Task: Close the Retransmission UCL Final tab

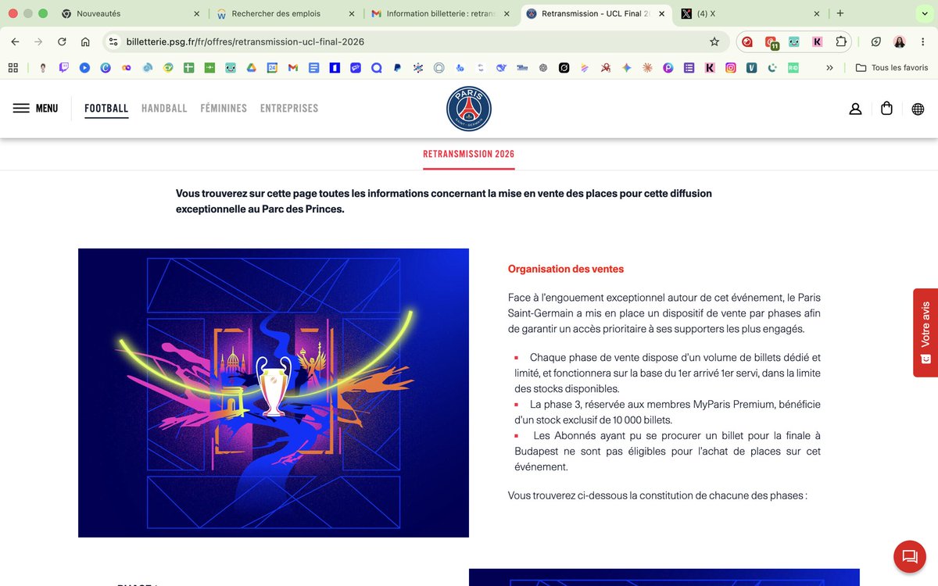Action: tap(661, 14)
